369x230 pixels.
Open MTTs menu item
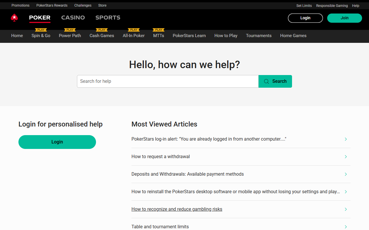(x=159, y=36)
